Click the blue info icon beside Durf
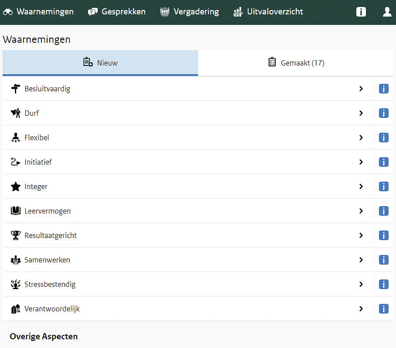The height and width of the screenshot is (348, 396). (383, 113)
